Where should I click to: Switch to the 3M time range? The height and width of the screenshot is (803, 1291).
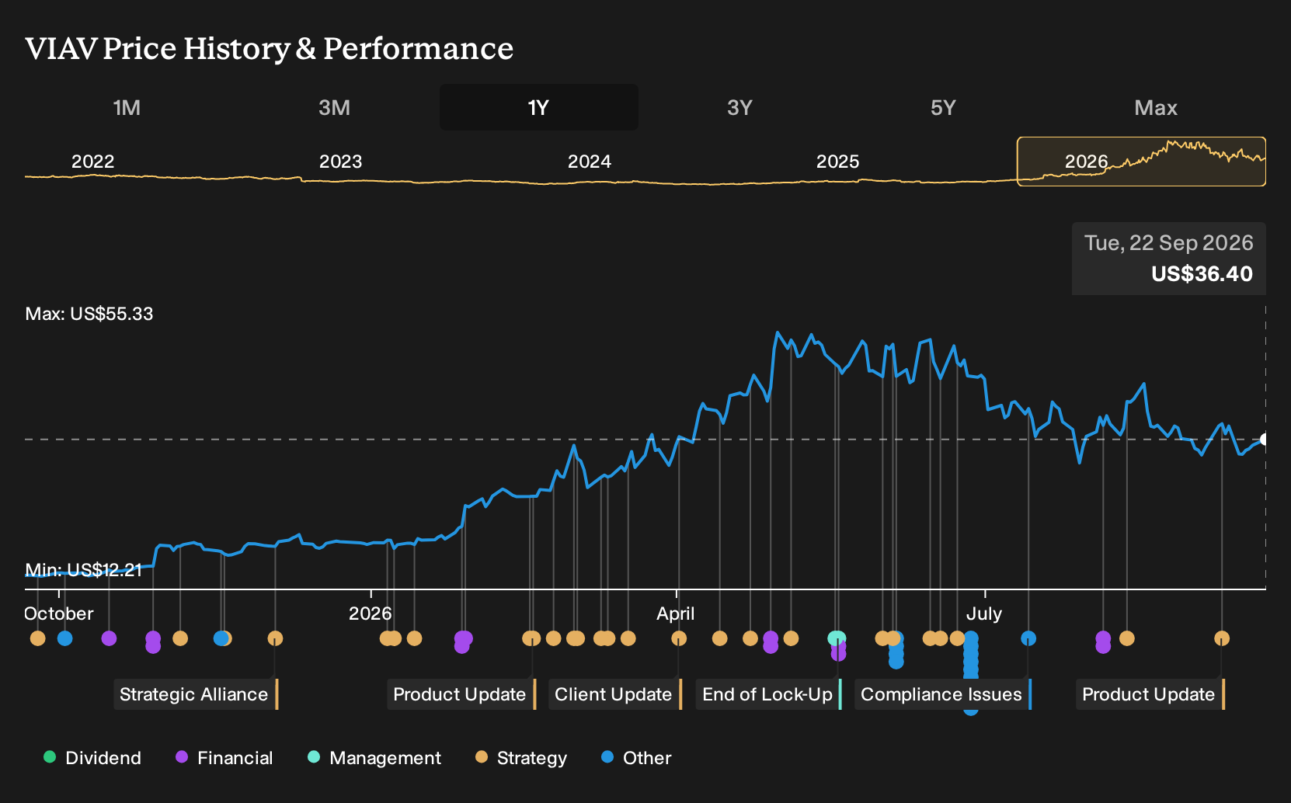pyautogui.click(x=334, y=107)
